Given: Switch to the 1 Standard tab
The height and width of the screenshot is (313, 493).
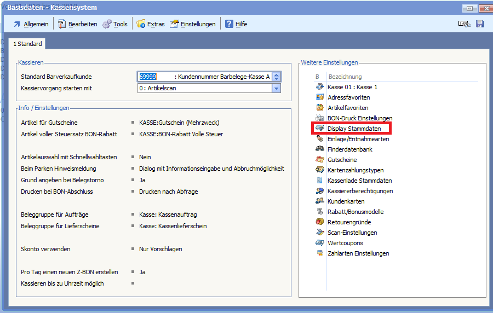Looking at the screenshot, I should point(27,44).
